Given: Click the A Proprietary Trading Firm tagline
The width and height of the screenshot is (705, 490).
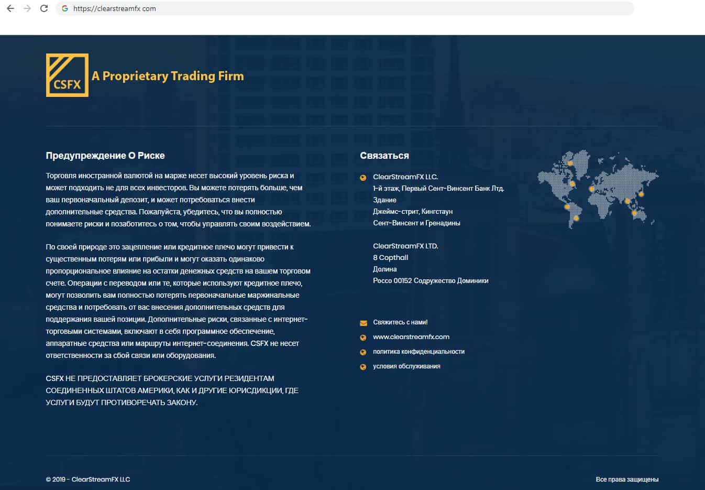Looking at the screenshot, I should (x=168, y=76).
